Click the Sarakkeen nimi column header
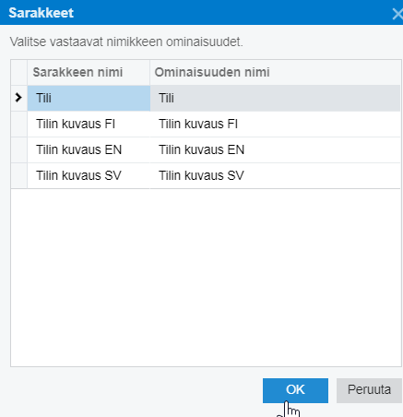This screenshot has width=403, height=417. click(89, 73)
